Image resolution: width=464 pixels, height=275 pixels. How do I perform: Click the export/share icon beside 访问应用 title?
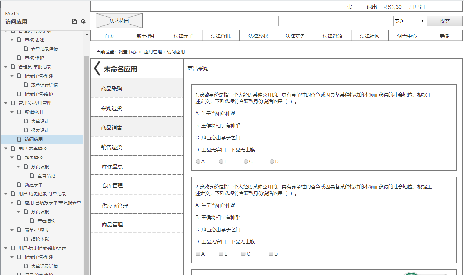[74, 21]
